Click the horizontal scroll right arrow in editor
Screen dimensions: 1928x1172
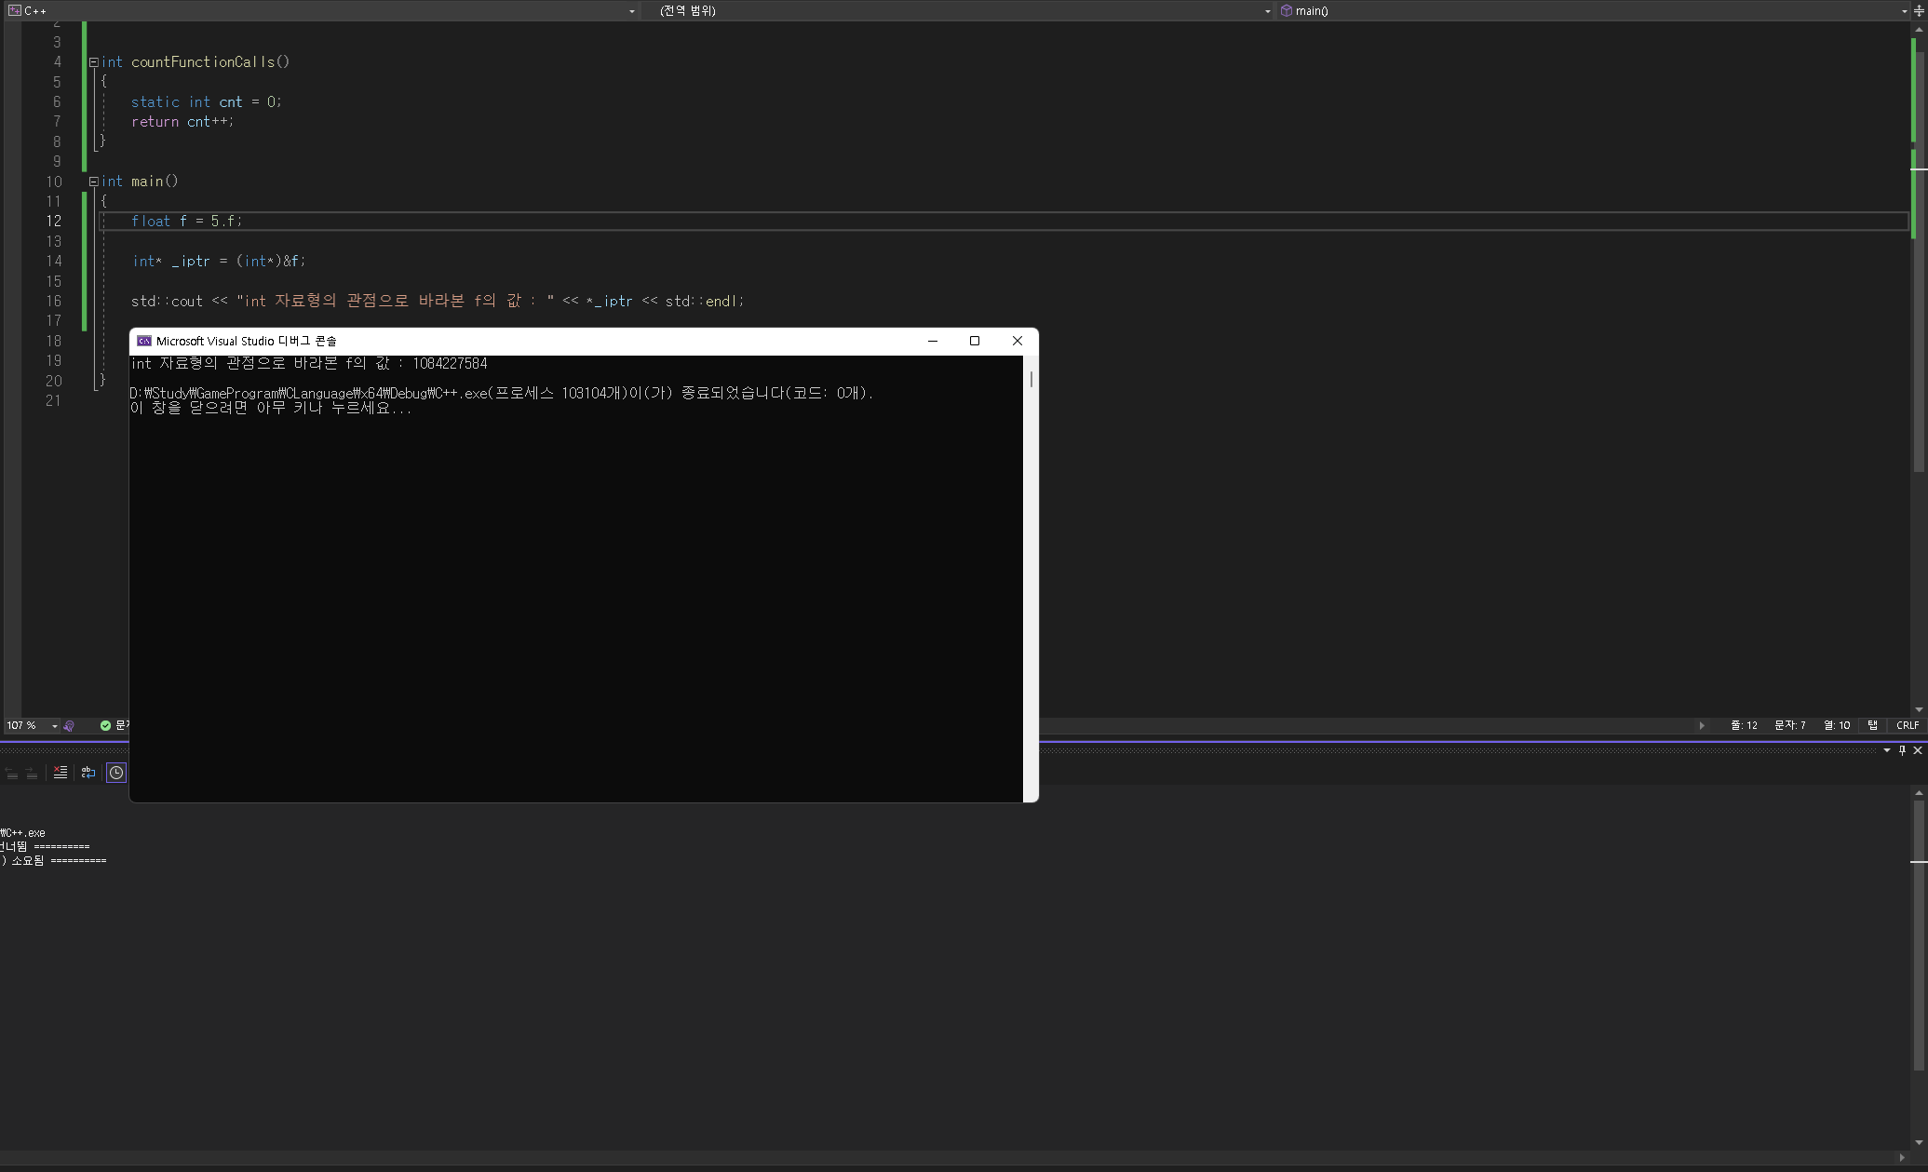pos(1701,725)
